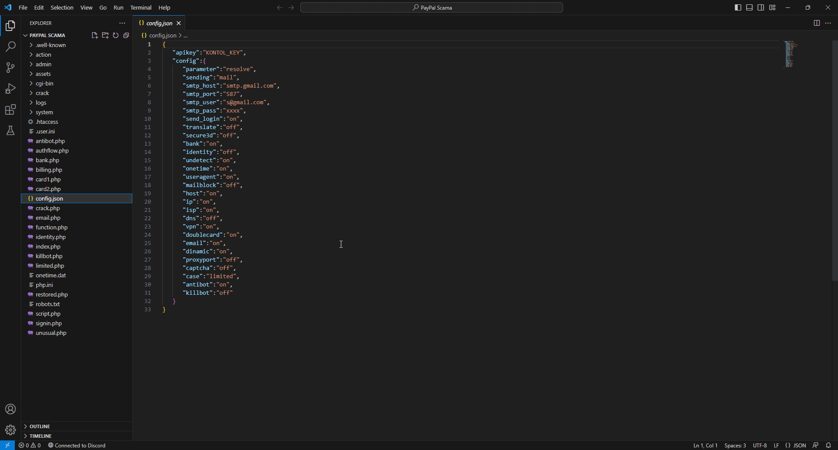Toggle the Secondary Side Bar layout button

point(761,7)
